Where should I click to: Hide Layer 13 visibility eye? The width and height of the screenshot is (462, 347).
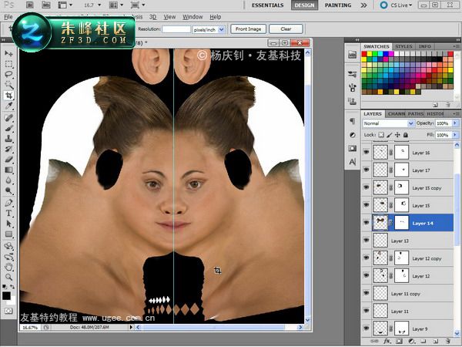click(x=367, y=240)
